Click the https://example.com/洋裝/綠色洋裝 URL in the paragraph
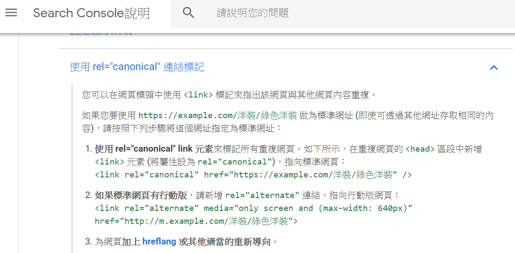Screen dimensions: 515x253 (x=218, y=116)
